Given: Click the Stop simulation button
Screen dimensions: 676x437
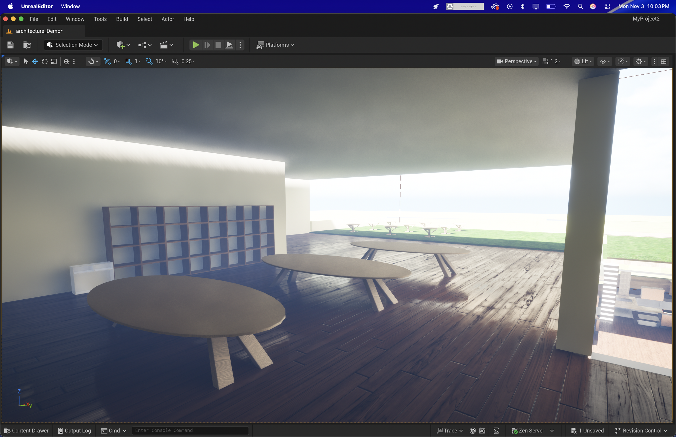Looking at the screenshot, I should point(218,45).
